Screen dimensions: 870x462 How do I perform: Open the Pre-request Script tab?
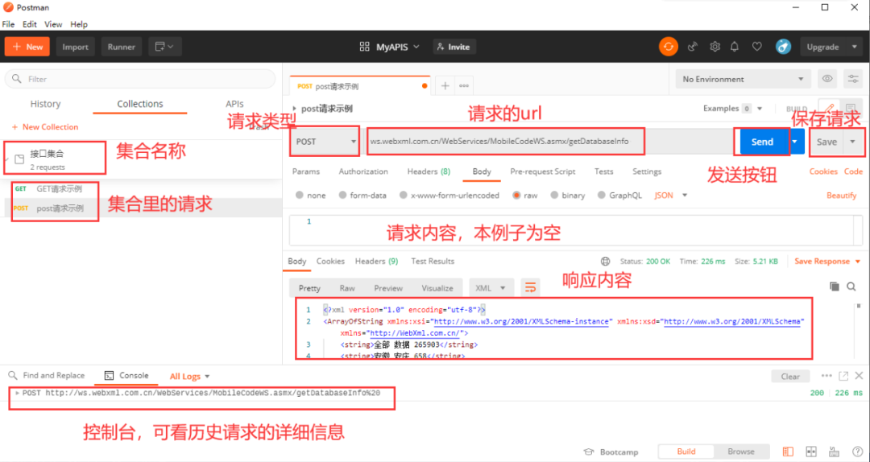(x=543, y=171)
